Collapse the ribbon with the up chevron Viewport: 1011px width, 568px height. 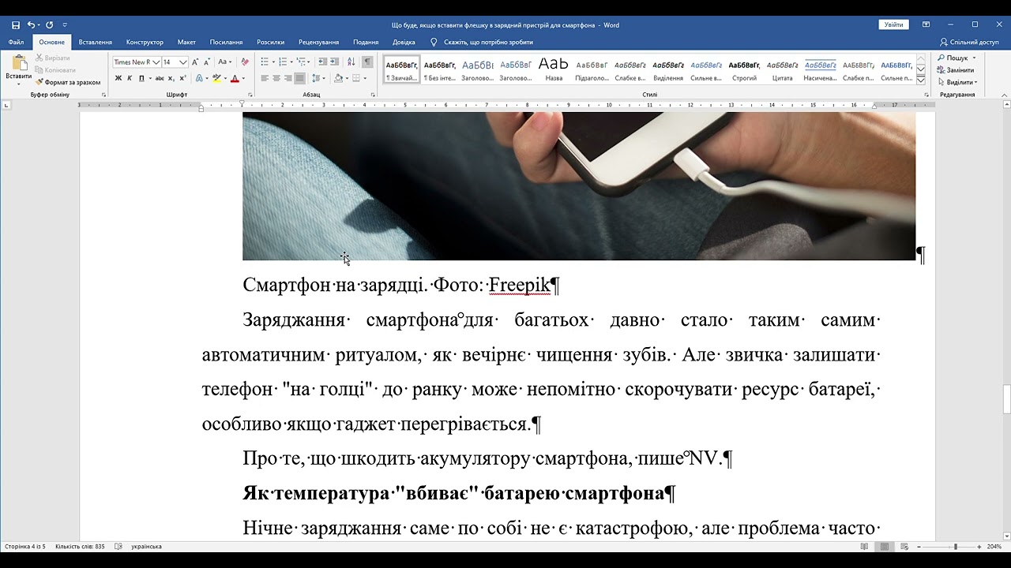coord(1004,95)
